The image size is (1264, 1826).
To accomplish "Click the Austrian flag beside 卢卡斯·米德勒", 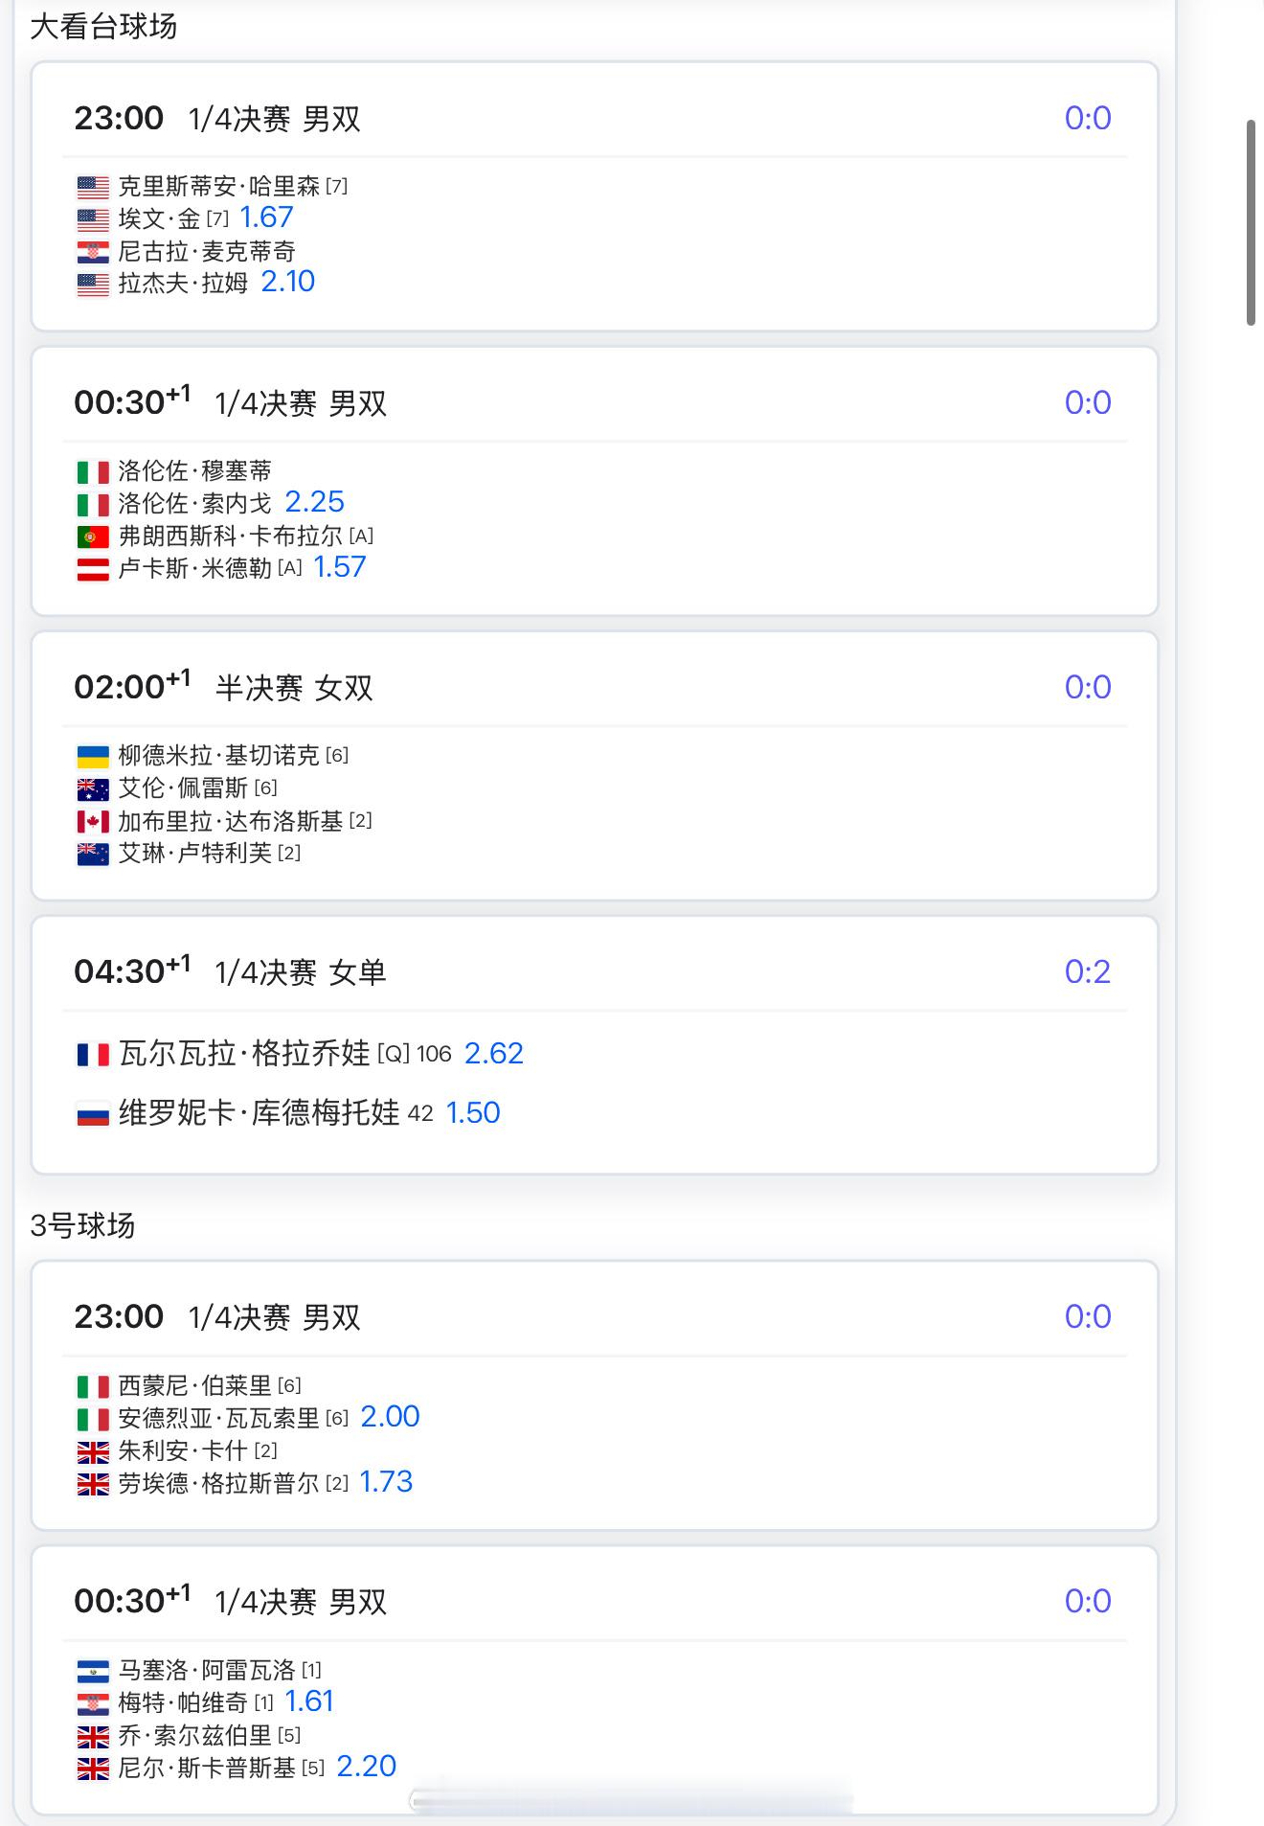I will click(x=93, y=569).
